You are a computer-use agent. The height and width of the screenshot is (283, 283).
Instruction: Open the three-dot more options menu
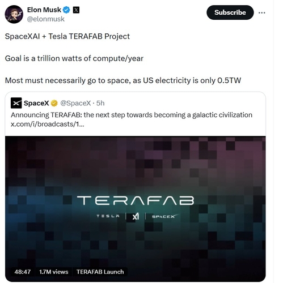(x=261, y=12)
